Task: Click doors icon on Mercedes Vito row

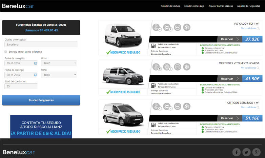Action: point(167,67)
